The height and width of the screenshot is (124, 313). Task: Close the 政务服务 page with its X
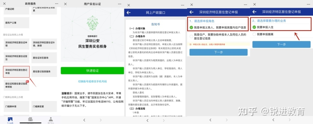(x=4, y=3)
